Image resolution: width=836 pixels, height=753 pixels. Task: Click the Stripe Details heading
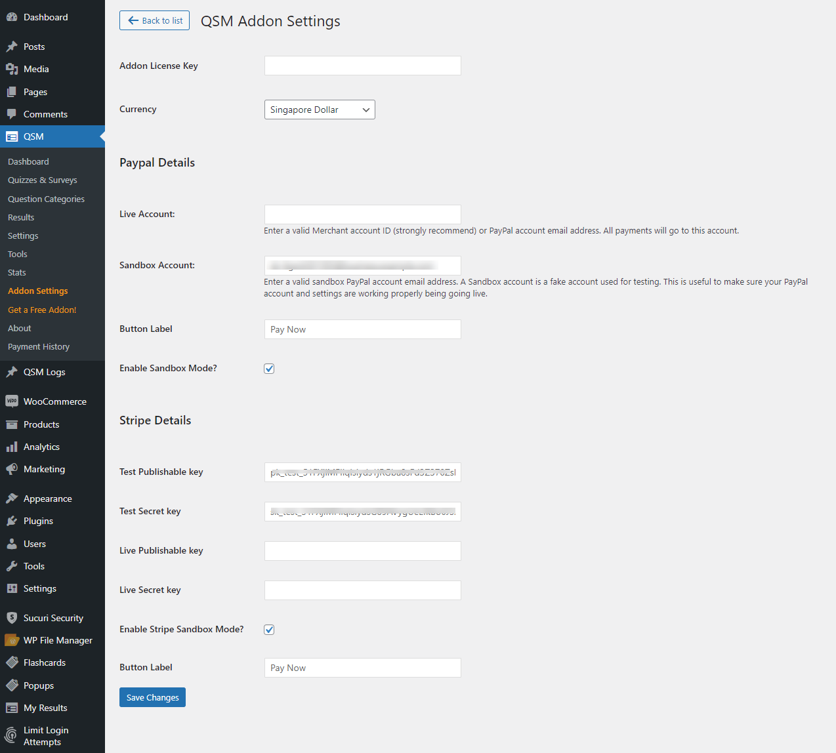pyautogui.click(x=155, y=420)
